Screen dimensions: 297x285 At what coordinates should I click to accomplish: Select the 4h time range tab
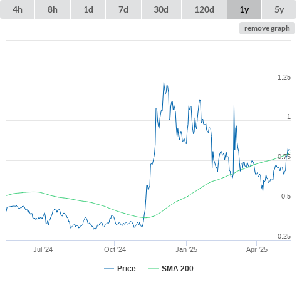(18, 9)
